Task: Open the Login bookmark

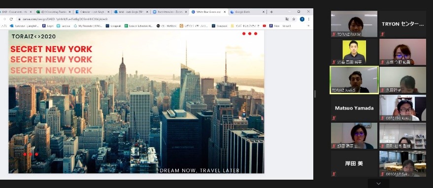Action: pyautogui.click(x=48, y=26)
